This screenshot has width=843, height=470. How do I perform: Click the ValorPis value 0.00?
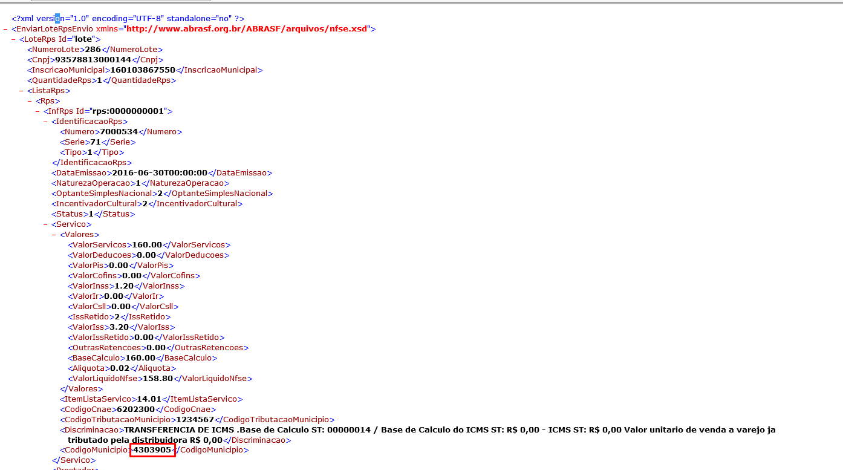point(119,266)
